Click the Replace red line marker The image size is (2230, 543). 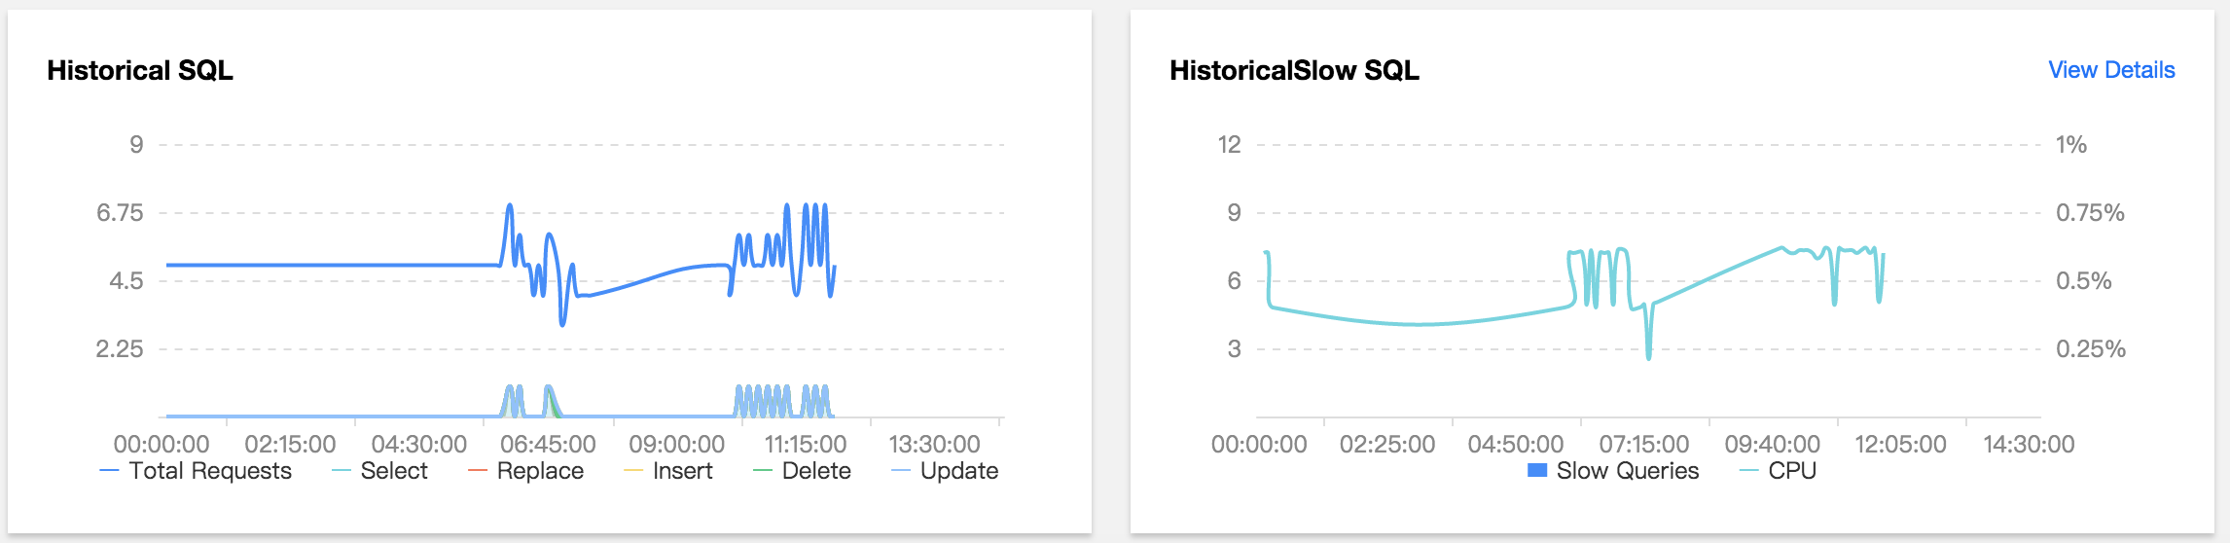pos(477,471)
